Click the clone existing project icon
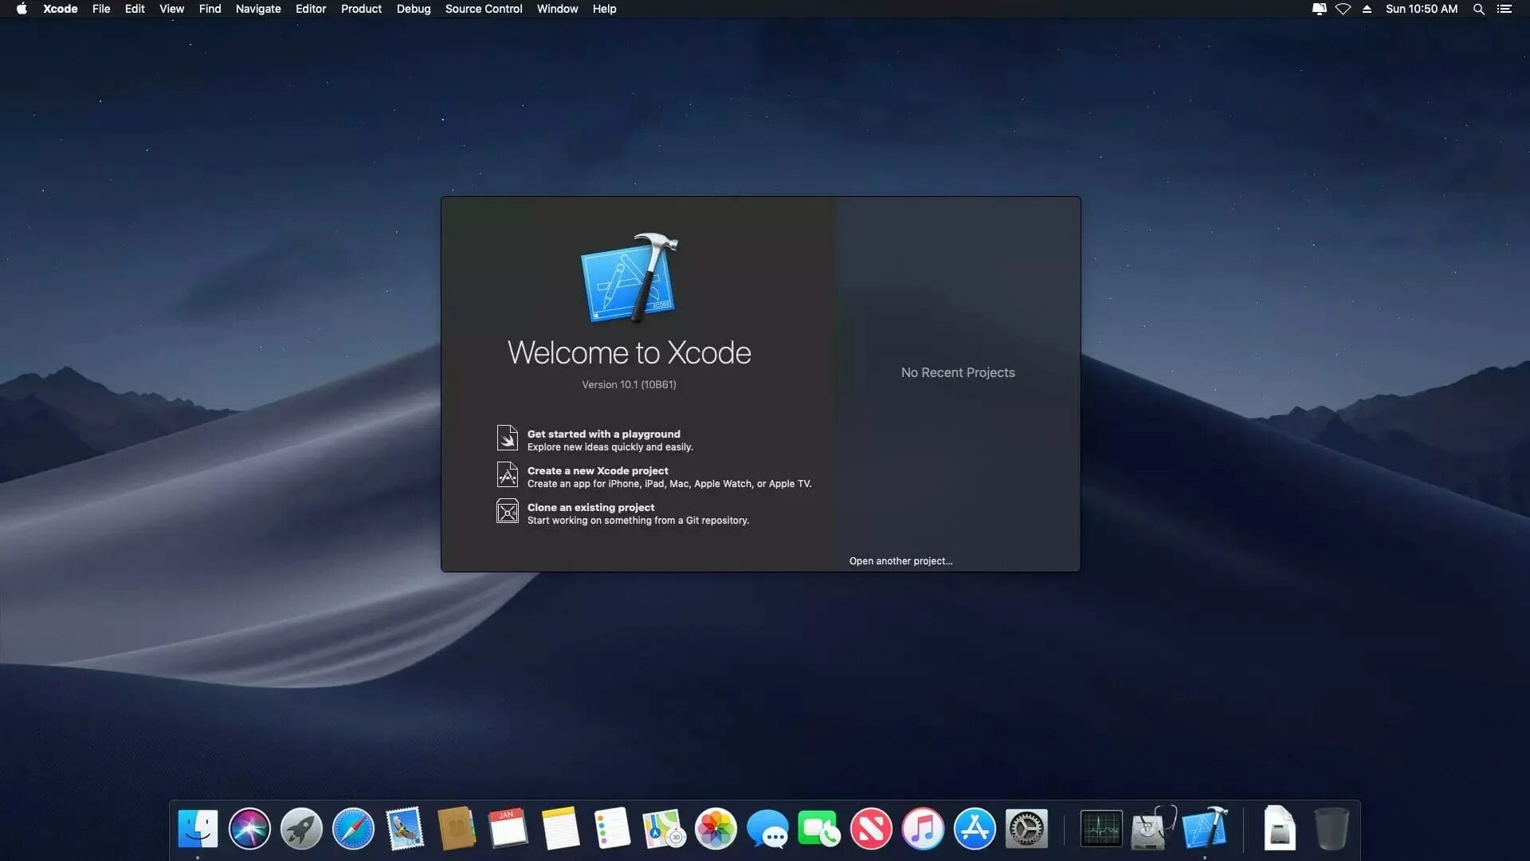 point(507,512)
